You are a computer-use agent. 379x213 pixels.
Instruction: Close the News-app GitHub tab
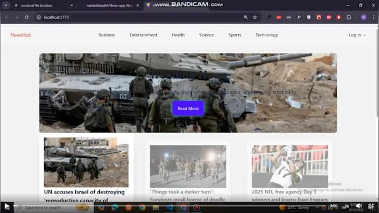(138, 6)
